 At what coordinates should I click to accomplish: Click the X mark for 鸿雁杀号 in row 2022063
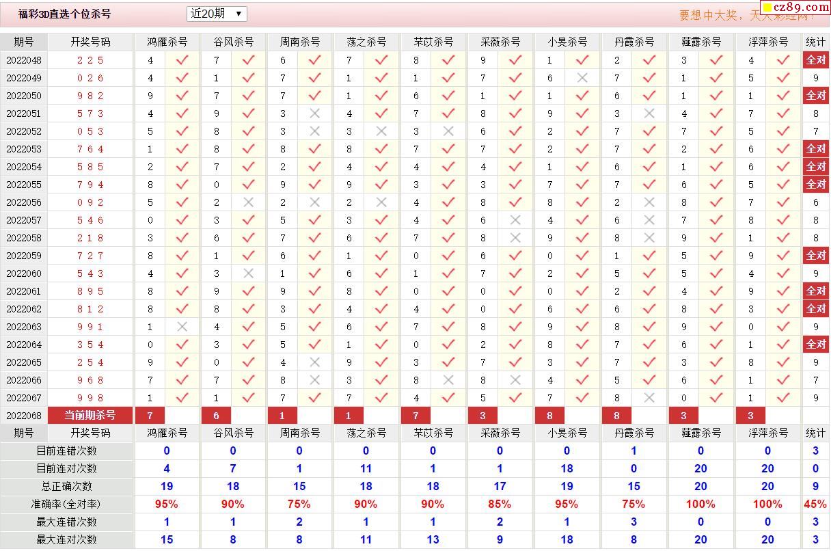click(x=182, y=327)
